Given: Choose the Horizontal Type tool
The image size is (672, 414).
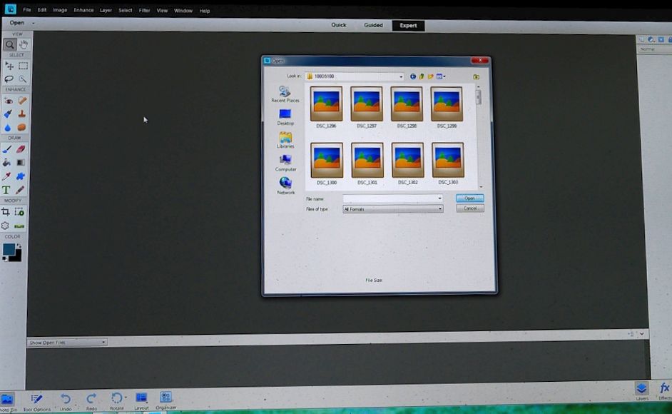Looking at the screenshot, I should (6, 190).
